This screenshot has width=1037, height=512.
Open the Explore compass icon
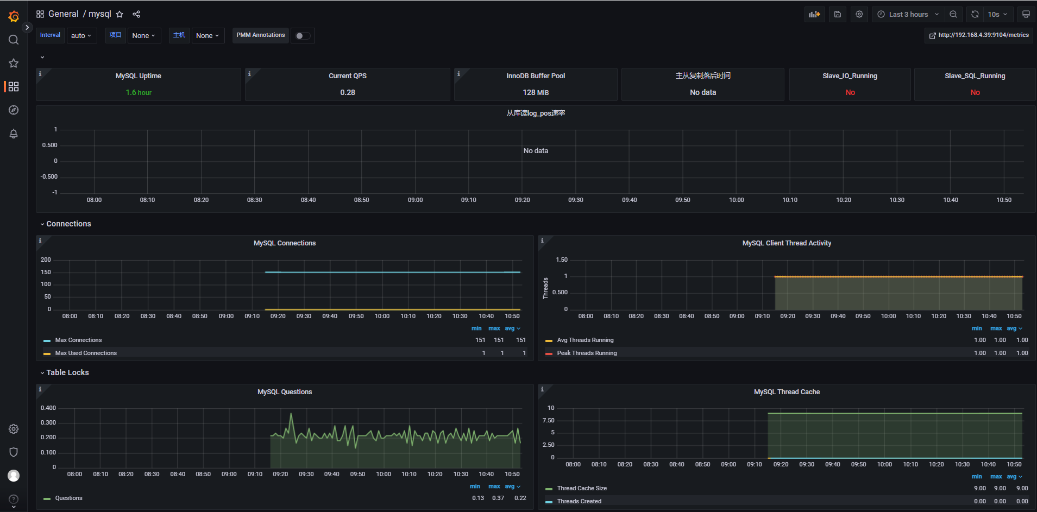(x=14, y=110)
